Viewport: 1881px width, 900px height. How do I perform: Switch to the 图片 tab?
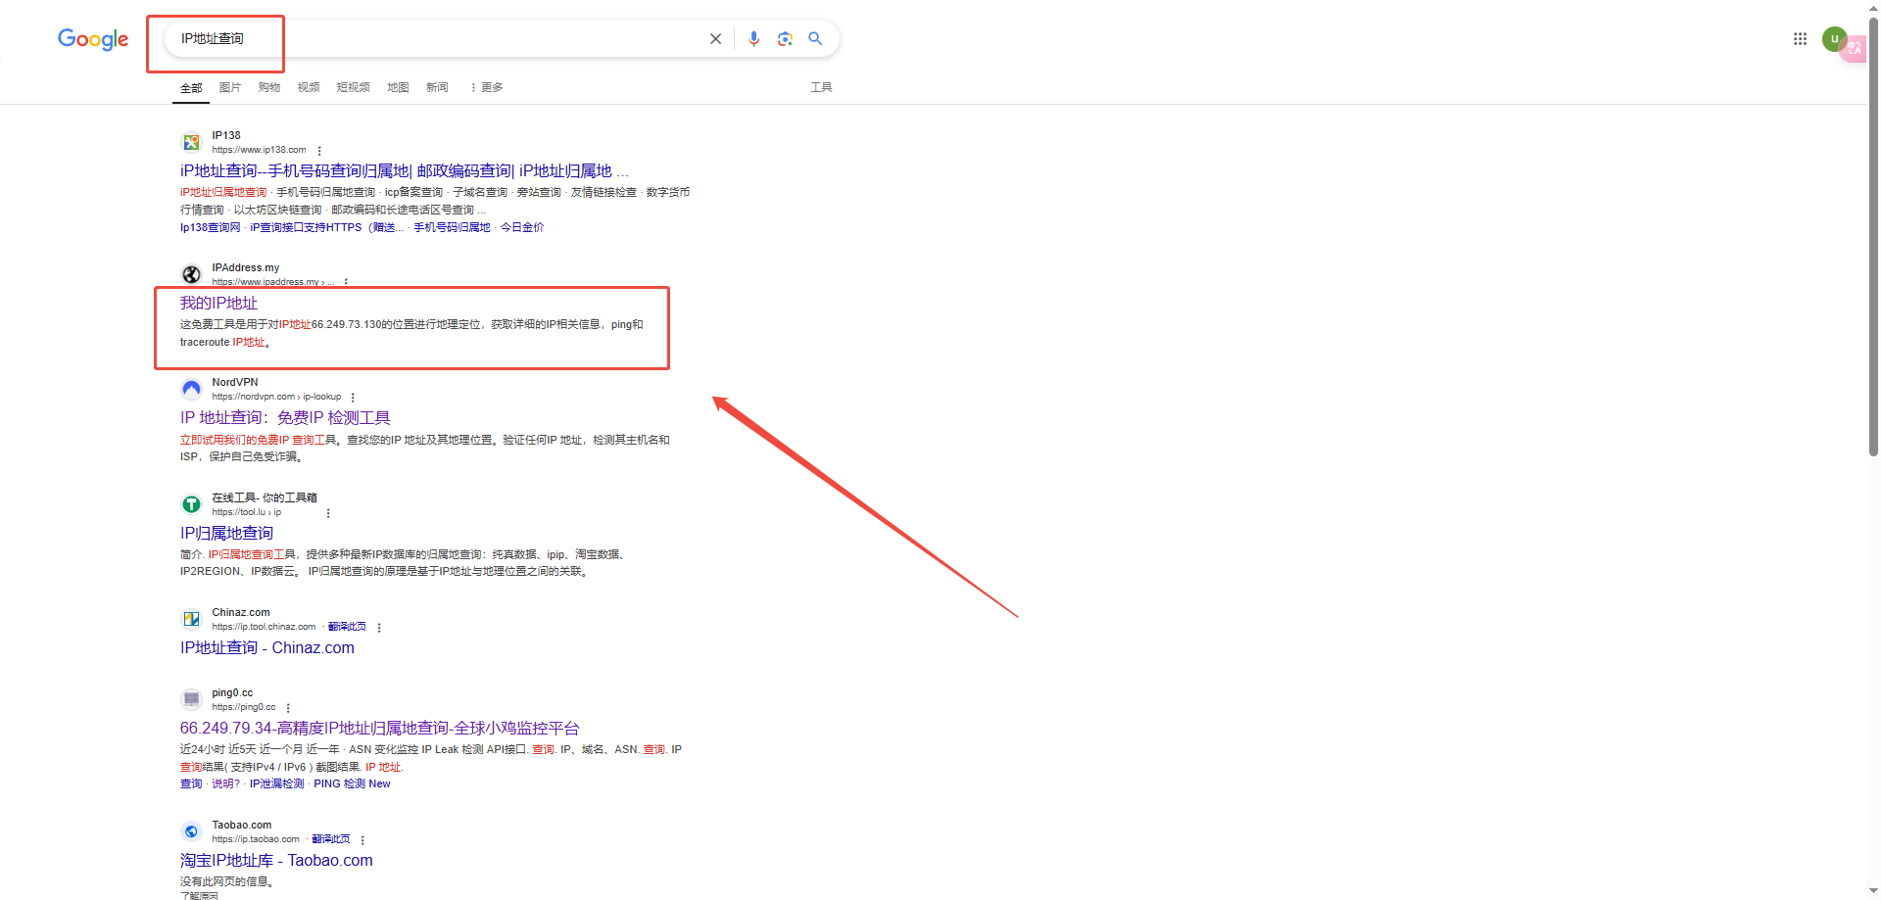[230, 87]
